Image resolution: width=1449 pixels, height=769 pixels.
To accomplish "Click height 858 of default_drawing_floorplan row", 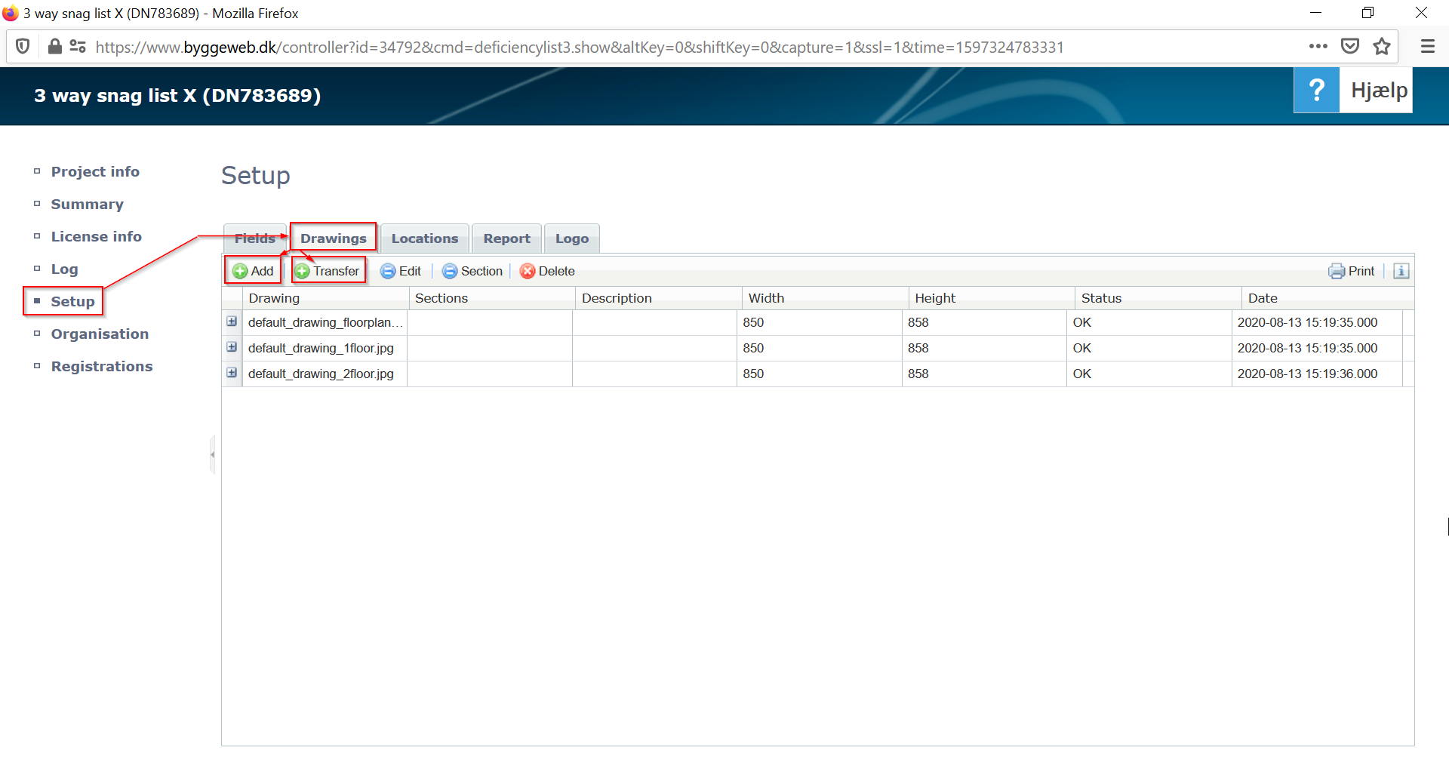I will [918, 322].
